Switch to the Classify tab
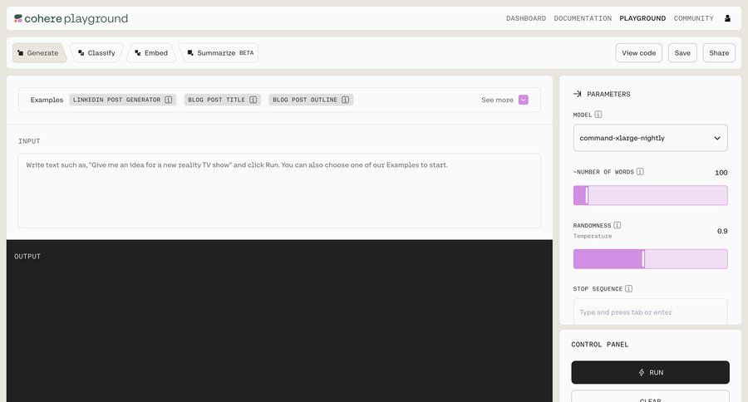 click(97, 53)
